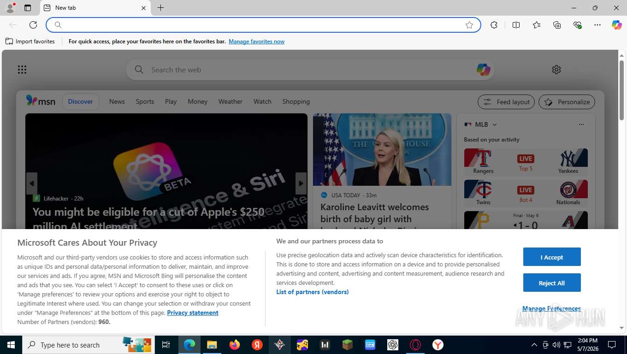Open the profile avatar icon
The image size is (627, 354).
pos(10,8)
